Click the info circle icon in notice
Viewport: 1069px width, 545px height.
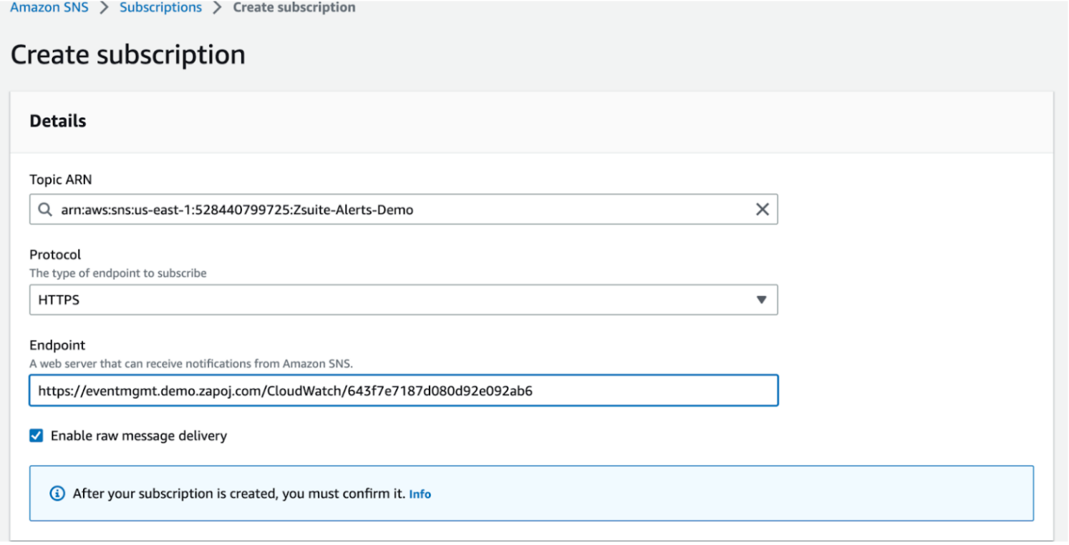[x=57, y=494]
